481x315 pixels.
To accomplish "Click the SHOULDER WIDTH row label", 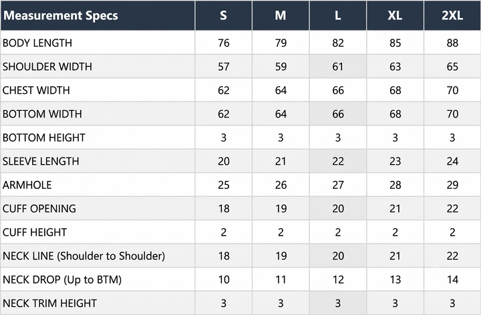I will 47,67.
